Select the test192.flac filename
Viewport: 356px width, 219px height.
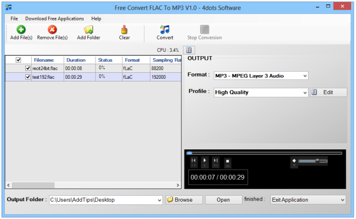pyautogui.click(x=43, y=77)
